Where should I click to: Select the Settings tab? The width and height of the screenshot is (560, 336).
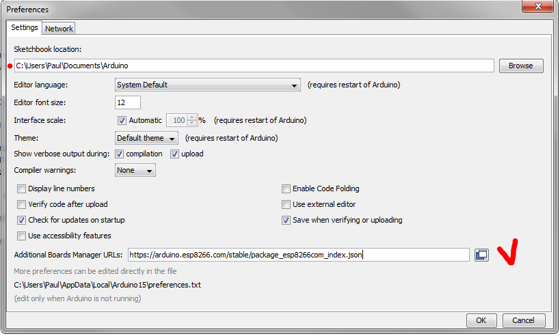tap(25, 28)
